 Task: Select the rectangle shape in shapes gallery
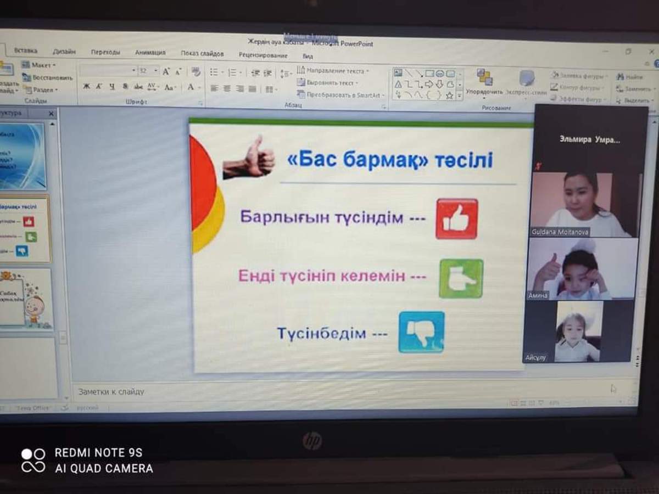tap(429, 73)
